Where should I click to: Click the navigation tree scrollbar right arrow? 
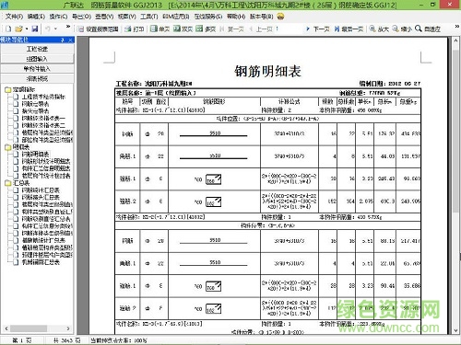point(68,328)
